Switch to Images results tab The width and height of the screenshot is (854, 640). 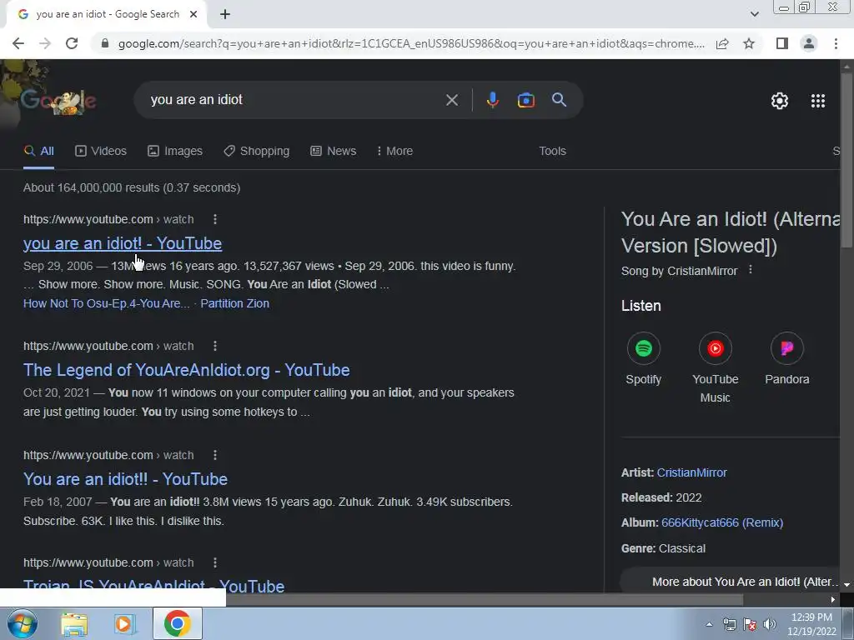(x=175, y=152)
